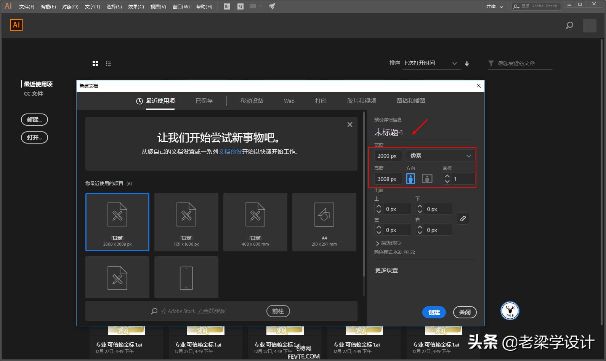Screen dimensions: 606x361
Task: Open the arrange documents dropdown arrow
Action: point(261,6)
